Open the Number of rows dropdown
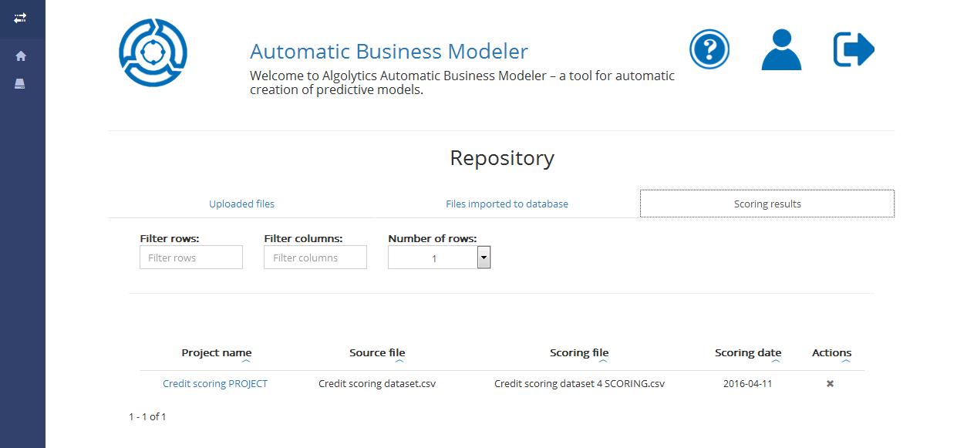957x448 pixels. (x=484, y=258)
